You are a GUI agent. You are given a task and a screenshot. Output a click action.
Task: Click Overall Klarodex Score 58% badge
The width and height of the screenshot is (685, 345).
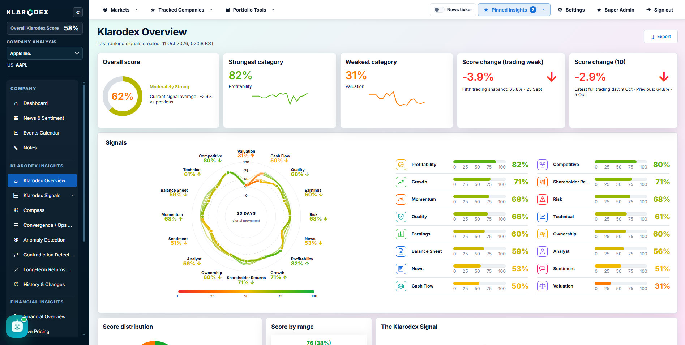[44, 28]
